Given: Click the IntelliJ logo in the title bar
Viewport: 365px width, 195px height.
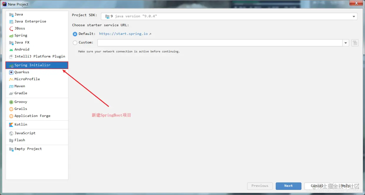Looking at the screenshot, I should (x=4, y=4).
